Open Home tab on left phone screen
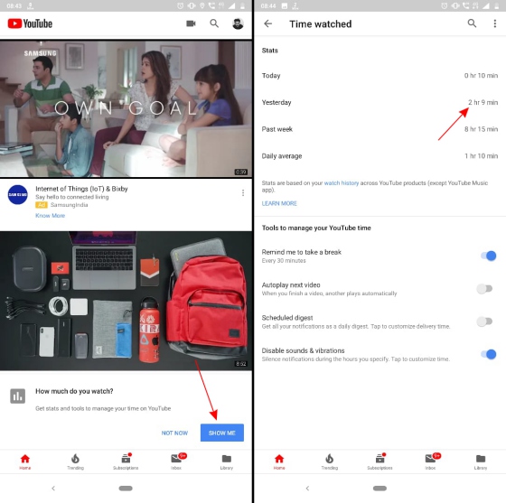The height and width of the screenshot is (503, 506). tap(25, 461)
